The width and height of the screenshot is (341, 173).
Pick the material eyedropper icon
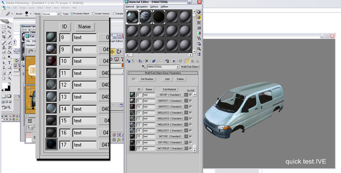[144, 67]
